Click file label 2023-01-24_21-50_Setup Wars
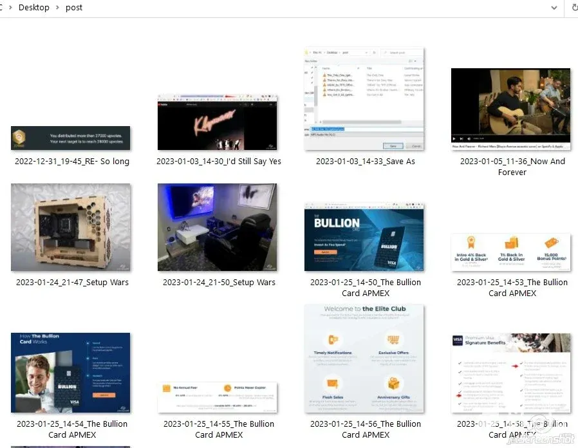The image size is (578, 448). click(219, 283)
